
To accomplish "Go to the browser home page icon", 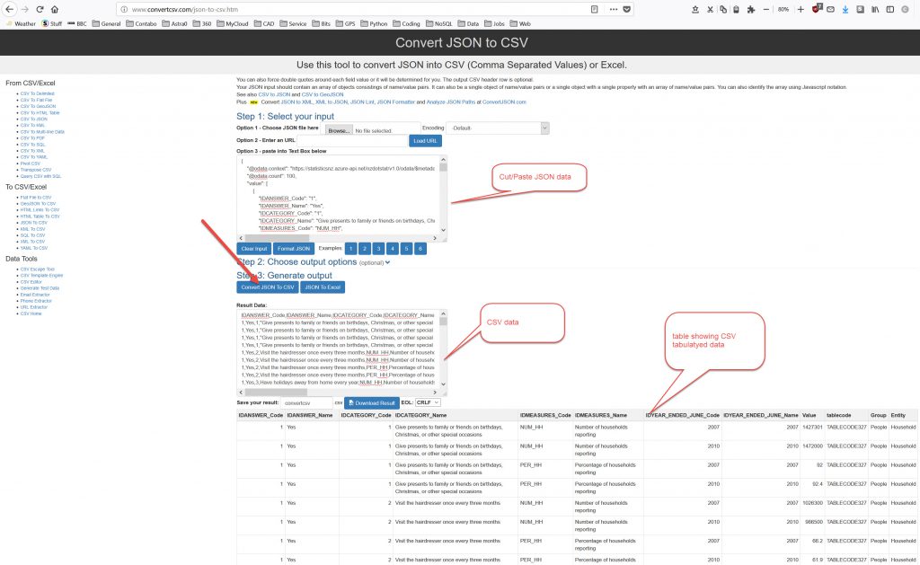I will (x=55, y=9).
